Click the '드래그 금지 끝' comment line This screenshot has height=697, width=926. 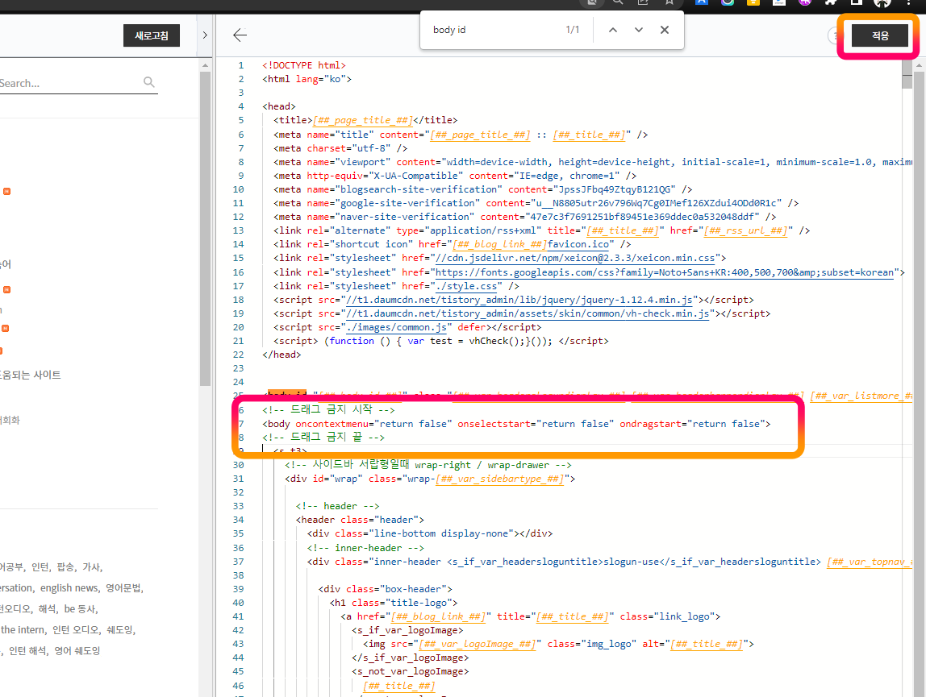pos(323,438)
